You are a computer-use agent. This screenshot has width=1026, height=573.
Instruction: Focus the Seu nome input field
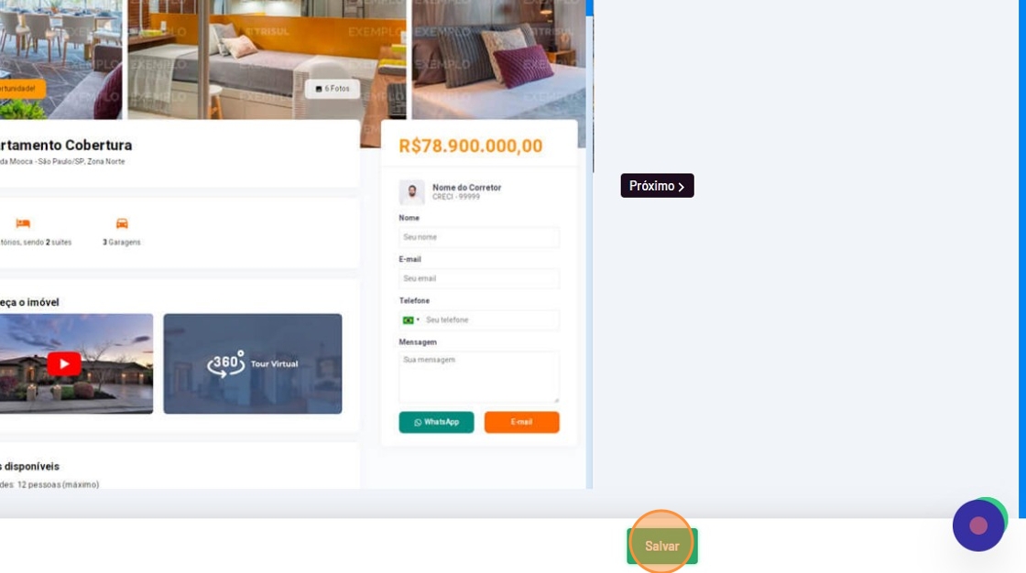coord(479,237)
